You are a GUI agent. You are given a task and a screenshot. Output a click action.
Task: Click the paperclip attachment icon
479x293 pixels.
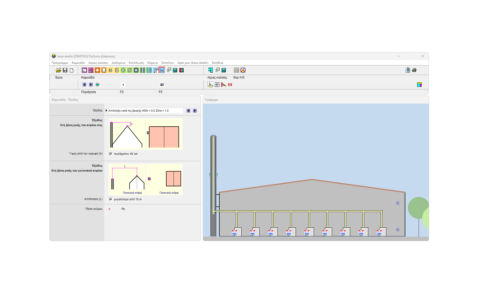click(408, 70)
